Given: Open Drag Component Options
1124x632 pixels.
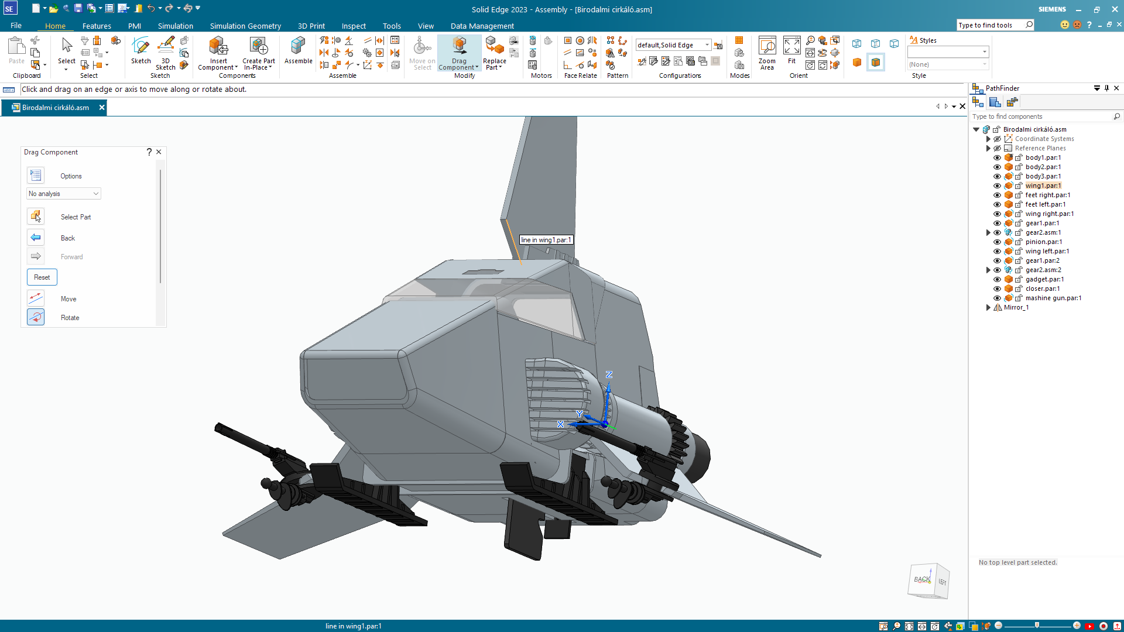Looking at the screenshot, I should point(36,176).
